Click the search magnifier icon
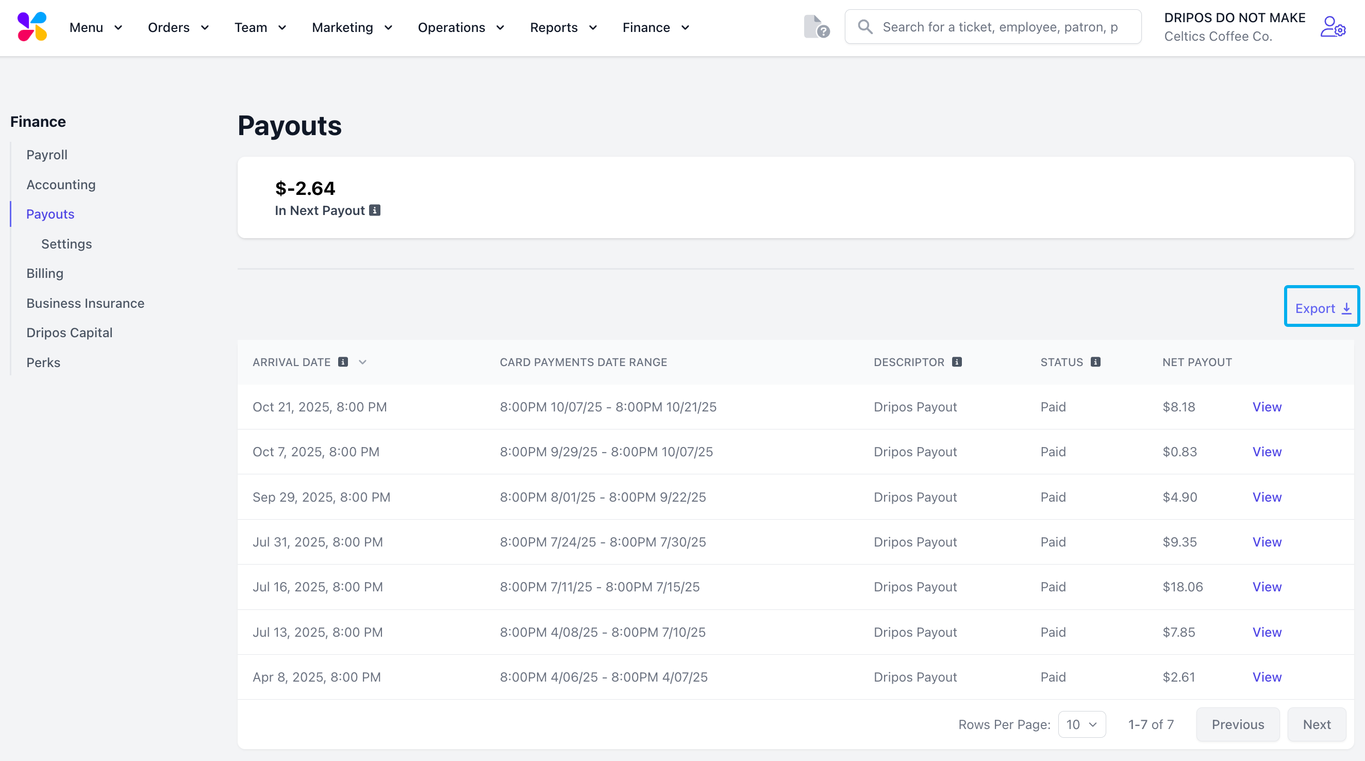Screen dimensions: 1365x761 tap(865, 26)
